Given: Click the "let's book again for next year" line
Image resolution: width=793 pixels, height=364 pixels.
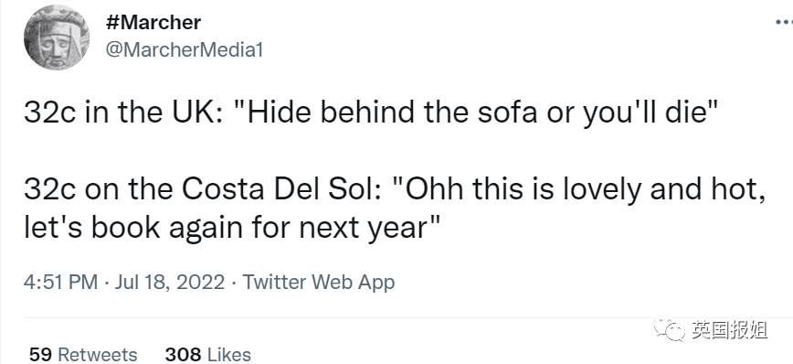Looking at the screenshot, I should click(x=232, y=228).
